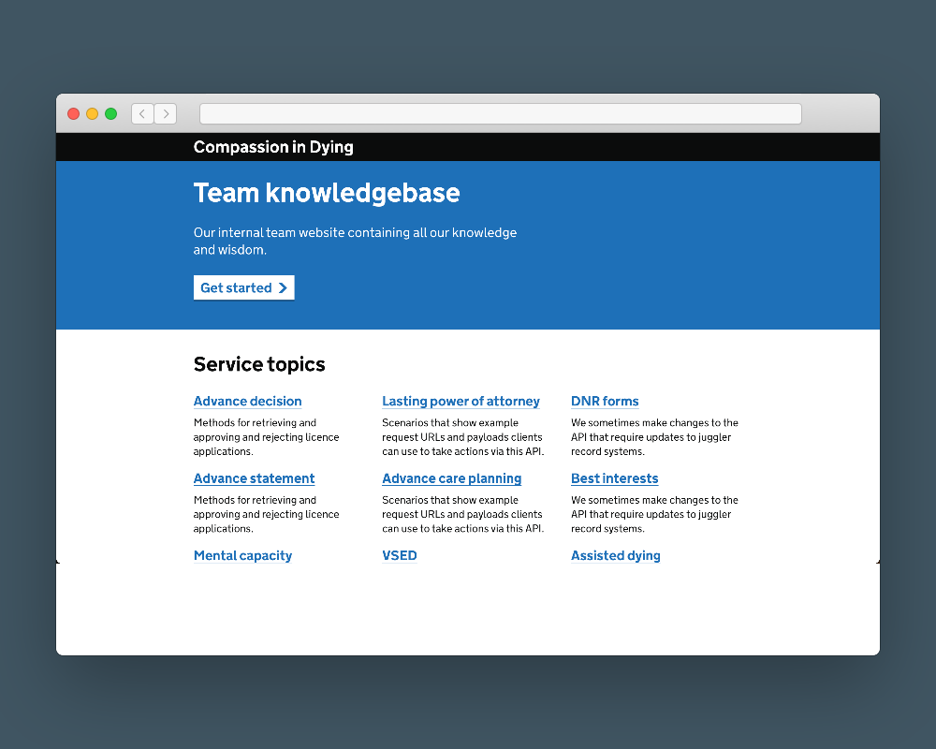Open the Advance care planning topic

452,478
